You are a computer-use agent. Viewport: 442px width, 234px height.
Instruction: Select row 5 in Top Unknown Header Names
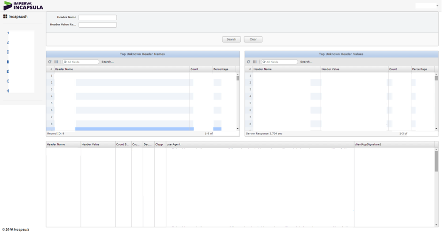click(141, 103)
